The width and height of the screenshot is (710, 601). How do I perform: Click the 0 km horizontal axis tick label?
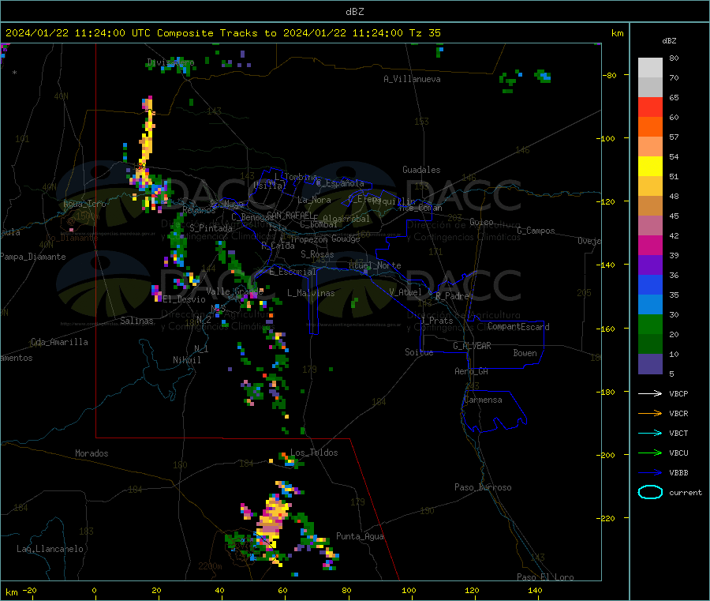(94, 590)
